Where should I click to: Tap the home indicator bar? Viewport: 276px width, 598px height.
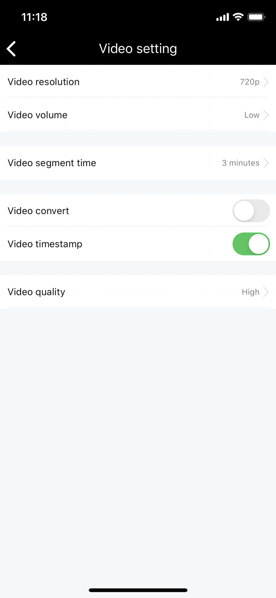point(138,590)
